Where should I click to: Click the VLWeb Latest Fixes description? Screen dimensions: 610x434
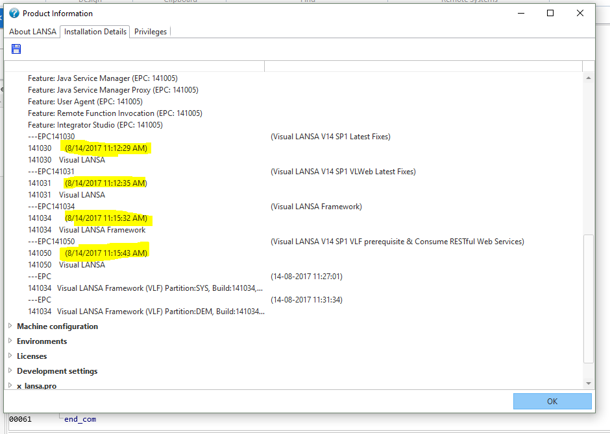click(x=343, y=172)
